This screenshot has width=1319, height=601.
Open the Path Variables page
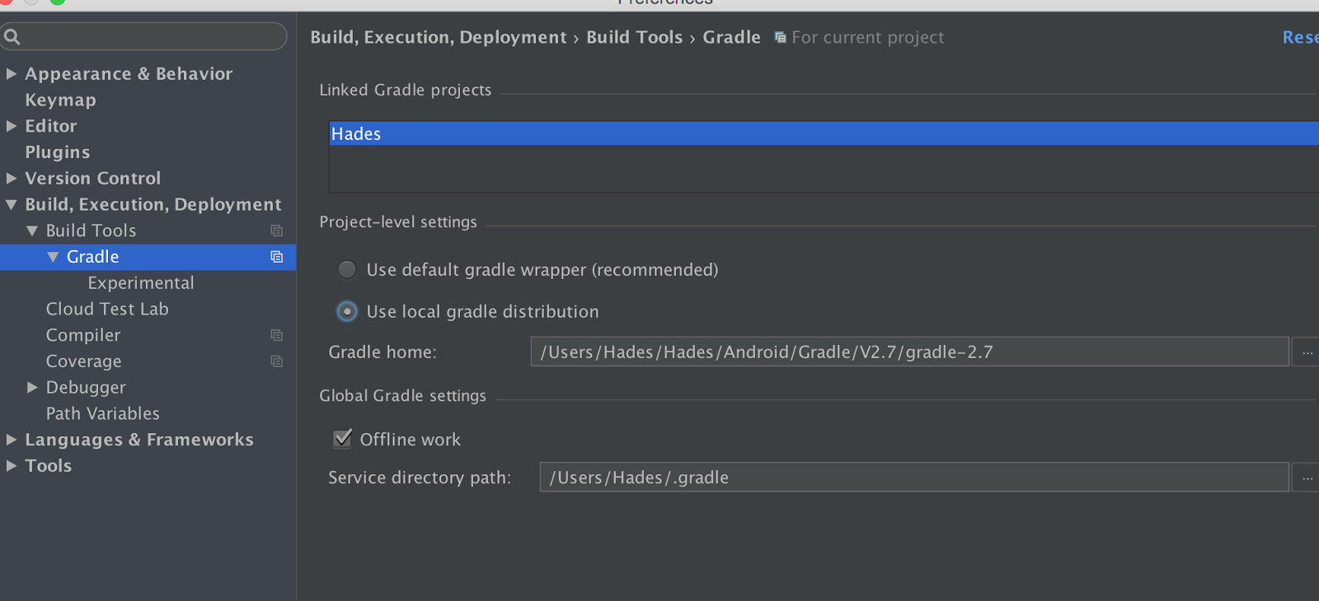(103, 413)
